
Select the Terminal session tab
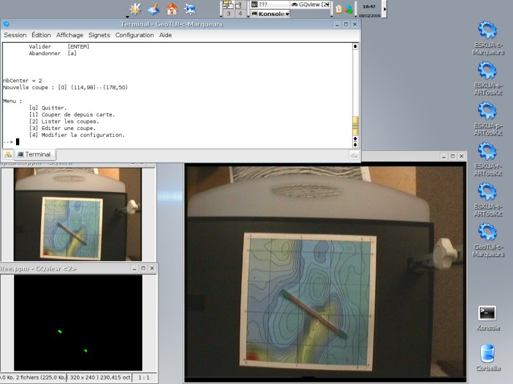[x=35, y=154]
